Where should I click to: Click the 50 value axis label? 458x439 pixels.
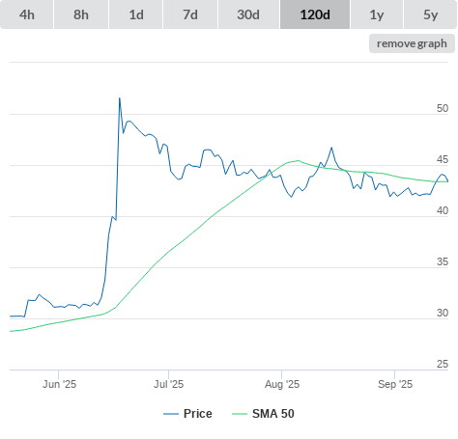(x=443, y=108)
